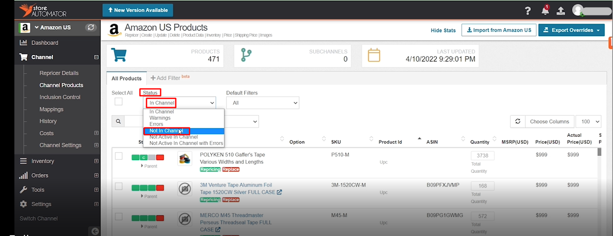613x236 pixels.
Task: Click the upload tray icon in header
Action: [x=561, y=11]
